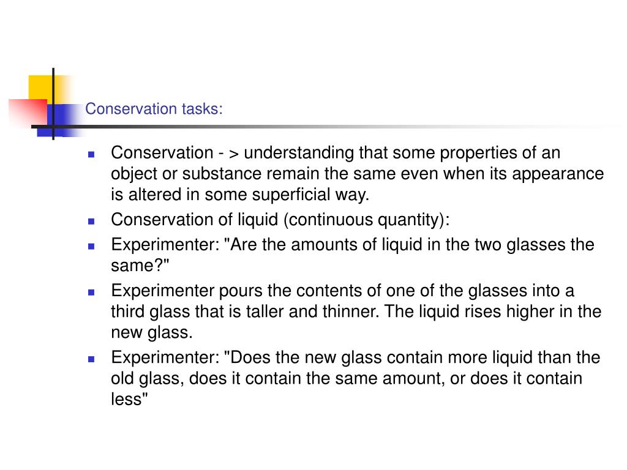Click the bullet beside "Conservation of liquid"

click(91, 221)
